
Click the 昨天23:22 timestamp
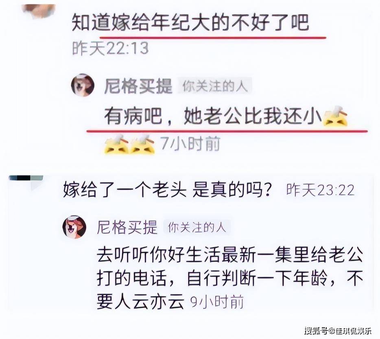(x=320, y=190)
